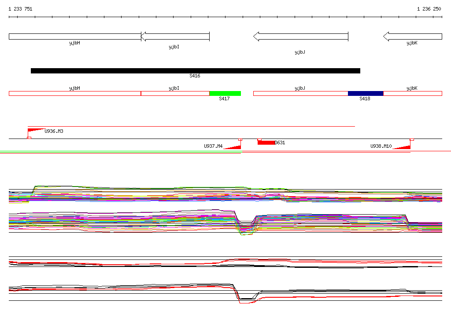Select the white yjbJ box left of S418
The image size is (451, 314).
[300, 93]
